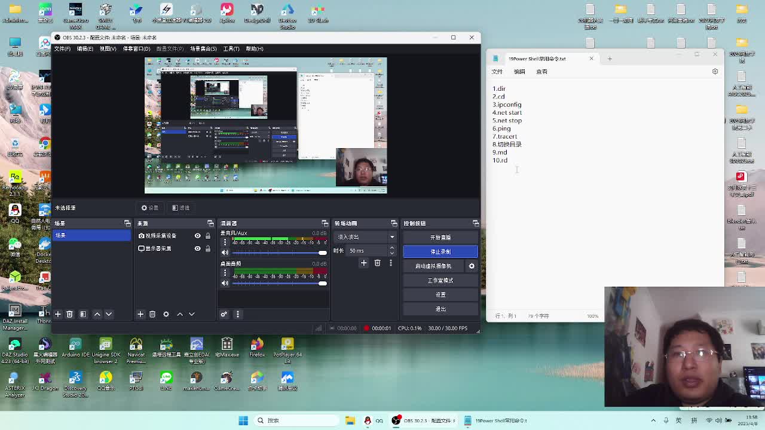Image resolution: width=765 pixels, height=430 pixels.
Task: Open virtual camera settings gear
Action: point(472,266)
